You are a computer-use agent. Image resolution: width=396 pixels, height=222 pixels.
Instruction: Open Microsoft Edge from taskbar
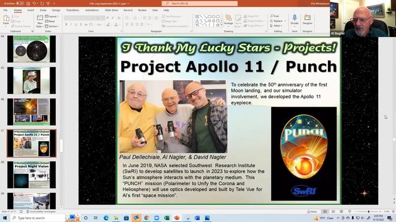(106, 218)
